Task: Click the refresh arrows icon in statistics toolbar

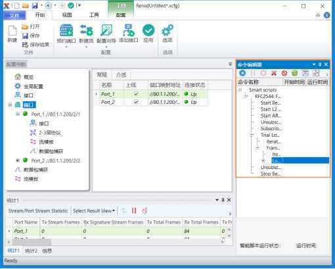Action: coord(123,210)
